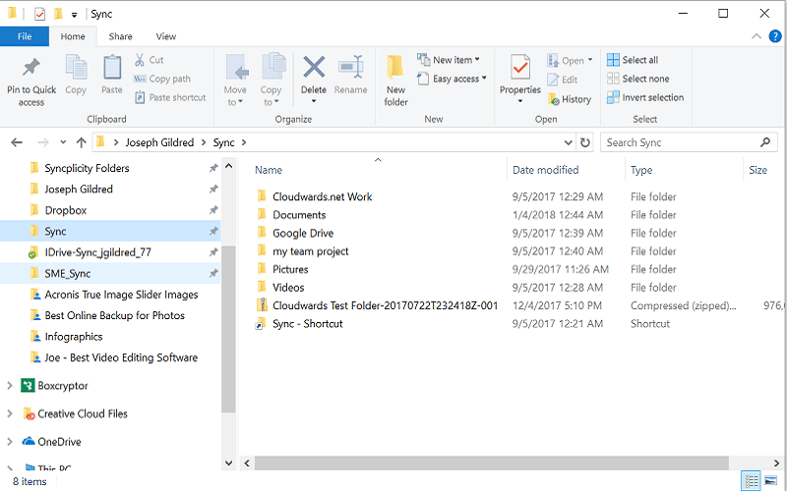Select the Home ribbon tab

coord(73,36)
